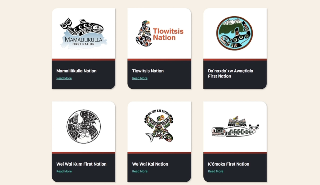Select the We Wai Kai Nation card title
Viewport: 320px width, 185px height.
coord(150,164)
